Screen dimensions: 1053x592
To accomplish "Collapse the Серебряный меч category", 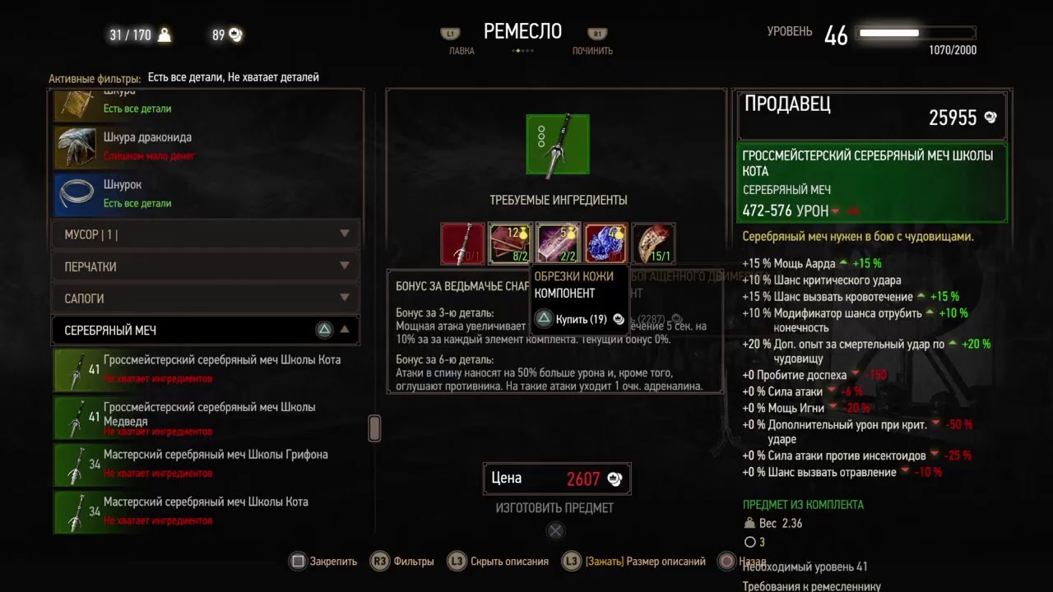I will coord(206,331).
